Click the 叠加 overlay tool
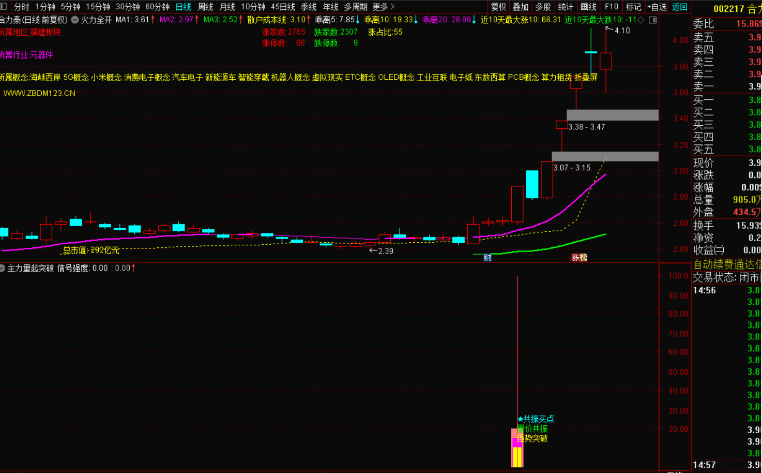 [521, 7]
